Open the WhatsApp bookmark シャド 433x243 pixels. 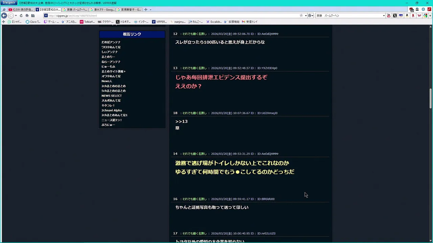pos(15,22)
